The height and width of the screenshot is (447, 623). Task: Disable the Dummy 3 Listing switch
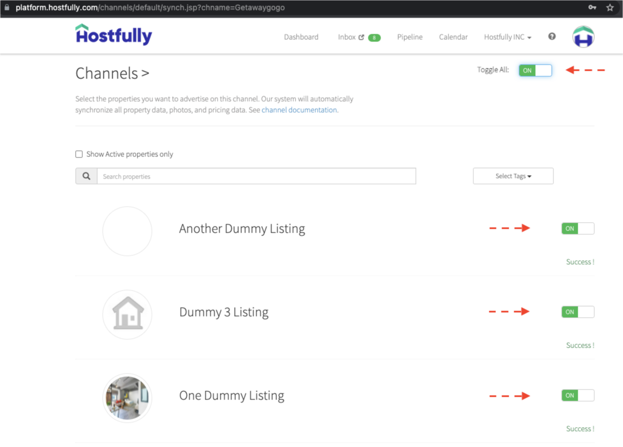coord(578,312)
